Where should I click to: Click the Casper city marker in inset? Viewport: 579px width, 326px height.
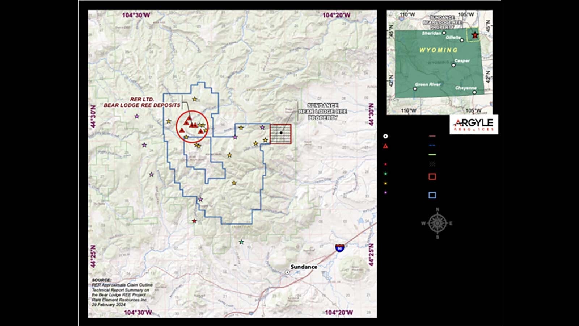[x=453, y=65]
